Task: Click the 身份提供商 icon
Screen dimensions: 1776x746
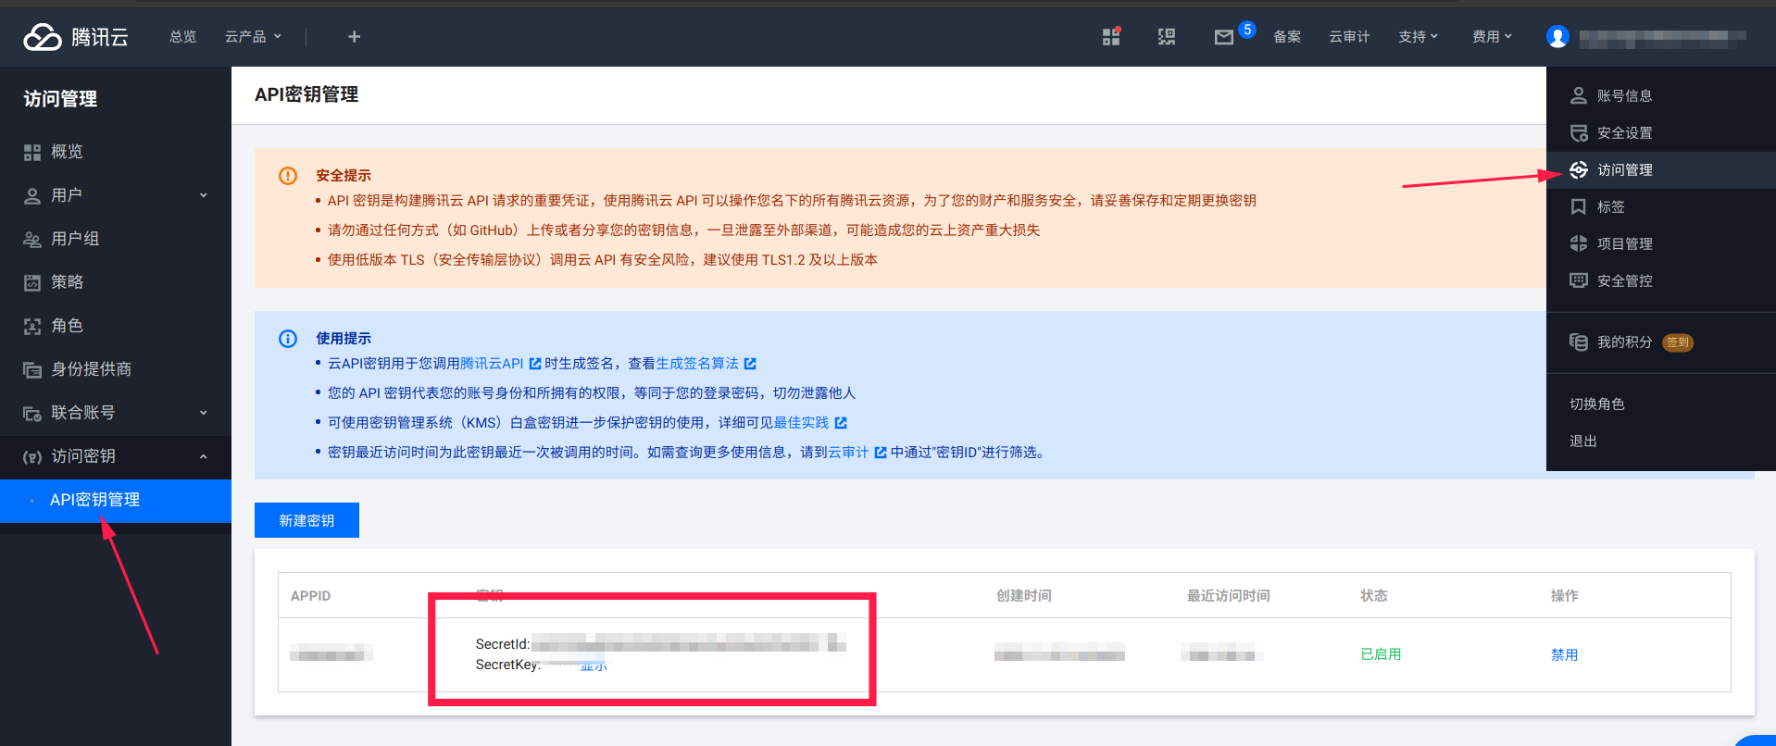Action: [x=32, y=370]
